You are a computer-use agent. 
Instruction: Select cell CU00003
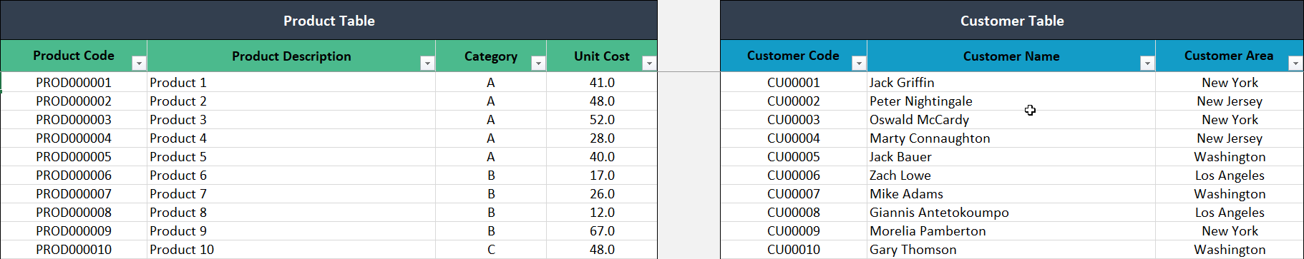(x=794, y=119)
